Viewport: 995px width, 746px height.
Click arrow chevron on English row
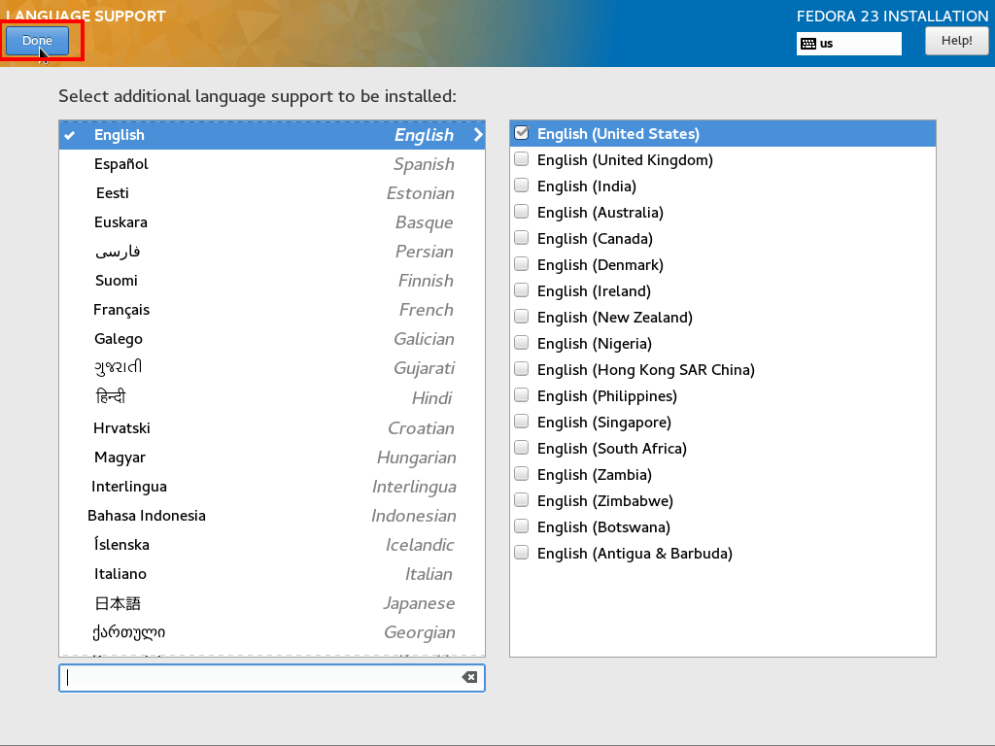point(478,135)
